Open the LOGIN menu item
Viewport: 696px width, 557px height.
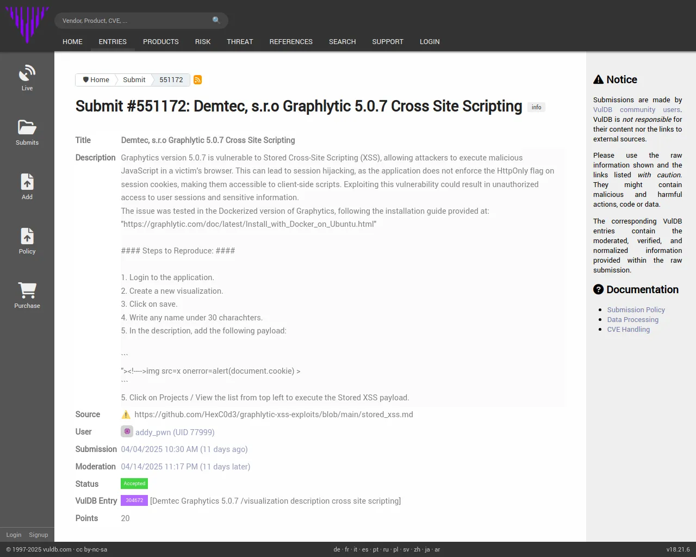pos(430,42)
